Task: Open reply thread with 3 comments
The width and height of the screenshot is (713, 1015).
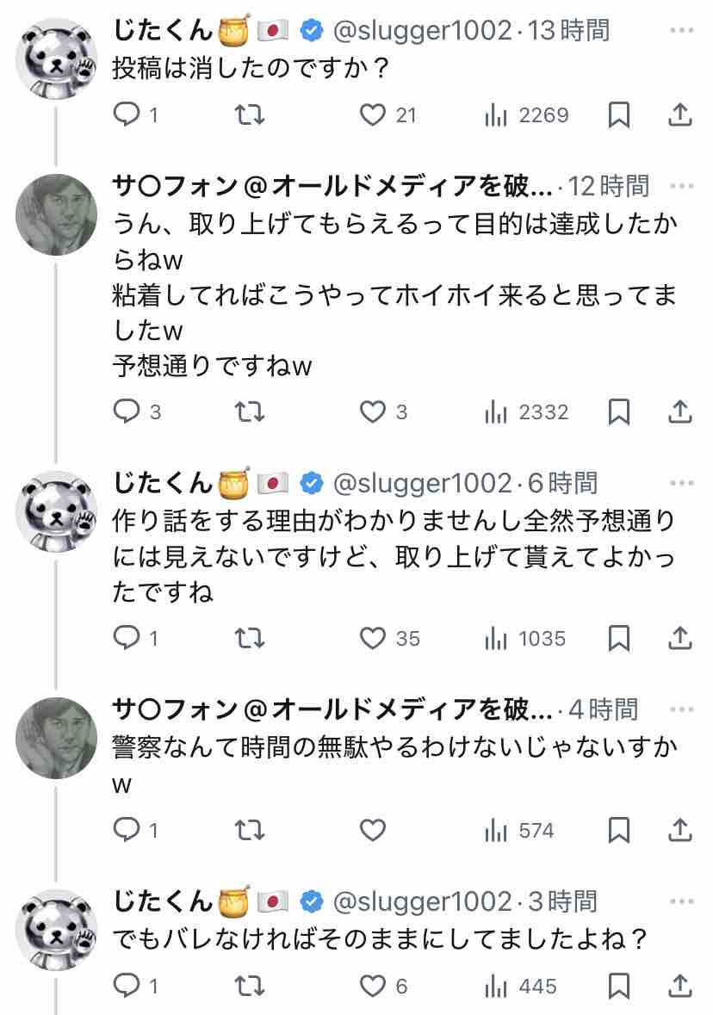Action: coord(127,412)
